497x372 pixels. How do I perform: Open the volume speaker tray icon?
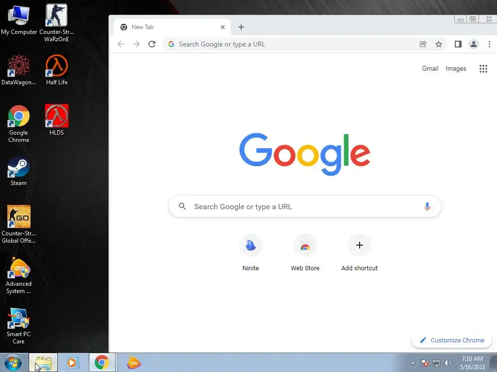click(448, 363)
